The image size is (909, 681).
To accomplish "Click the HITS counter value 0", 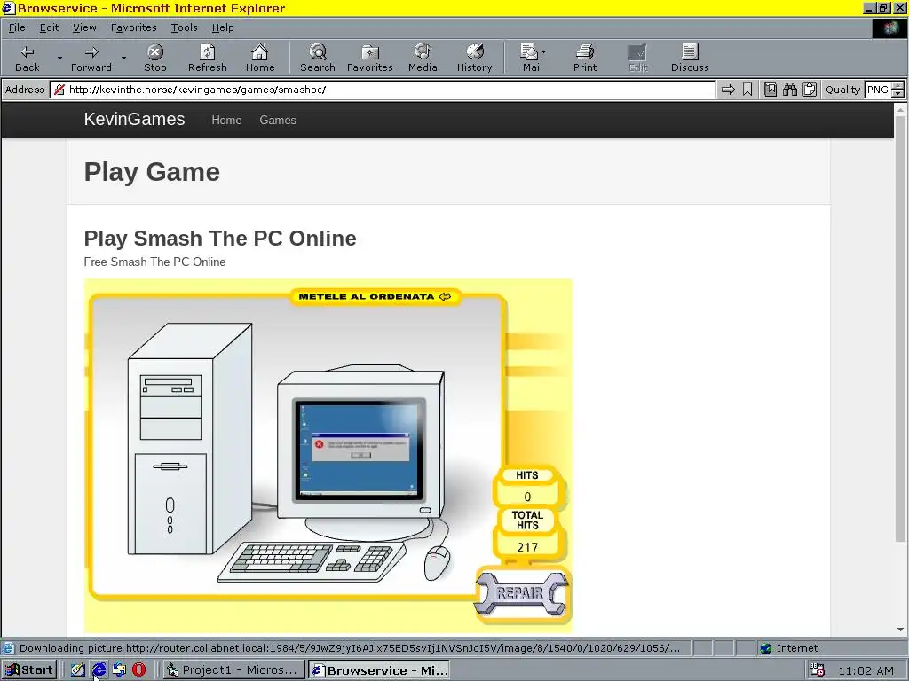I will 527,497.
